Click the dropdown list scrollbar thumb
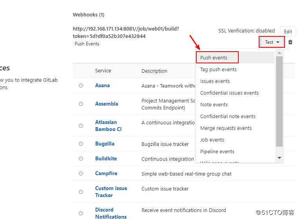Screen dimensions: 298x219 coord(279,101)
